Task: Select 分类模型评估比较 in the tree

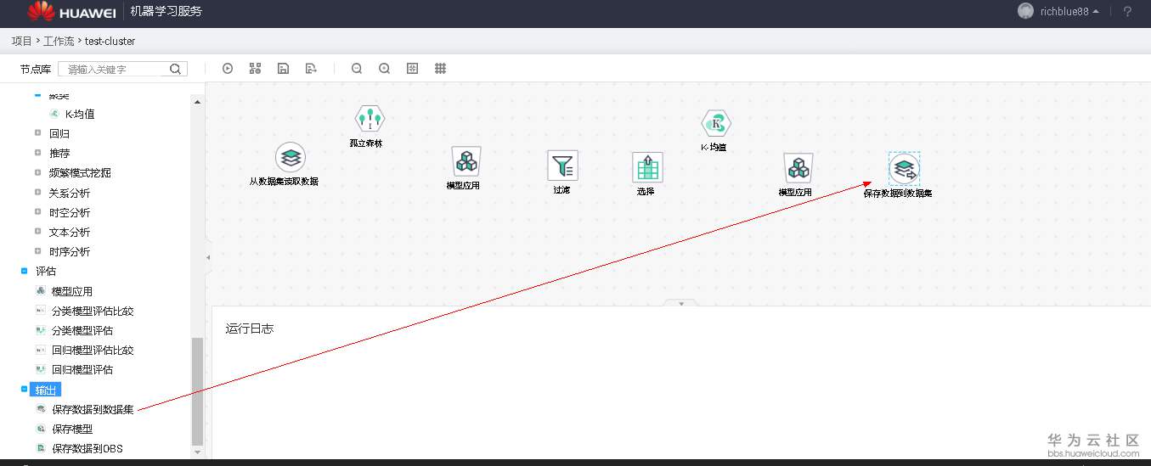Action: pos(93,311)
